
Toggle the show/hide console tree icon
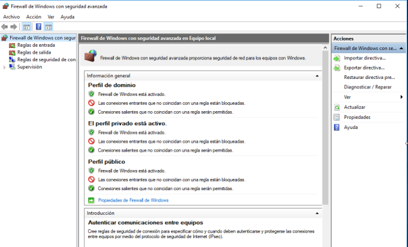(26, 27)
